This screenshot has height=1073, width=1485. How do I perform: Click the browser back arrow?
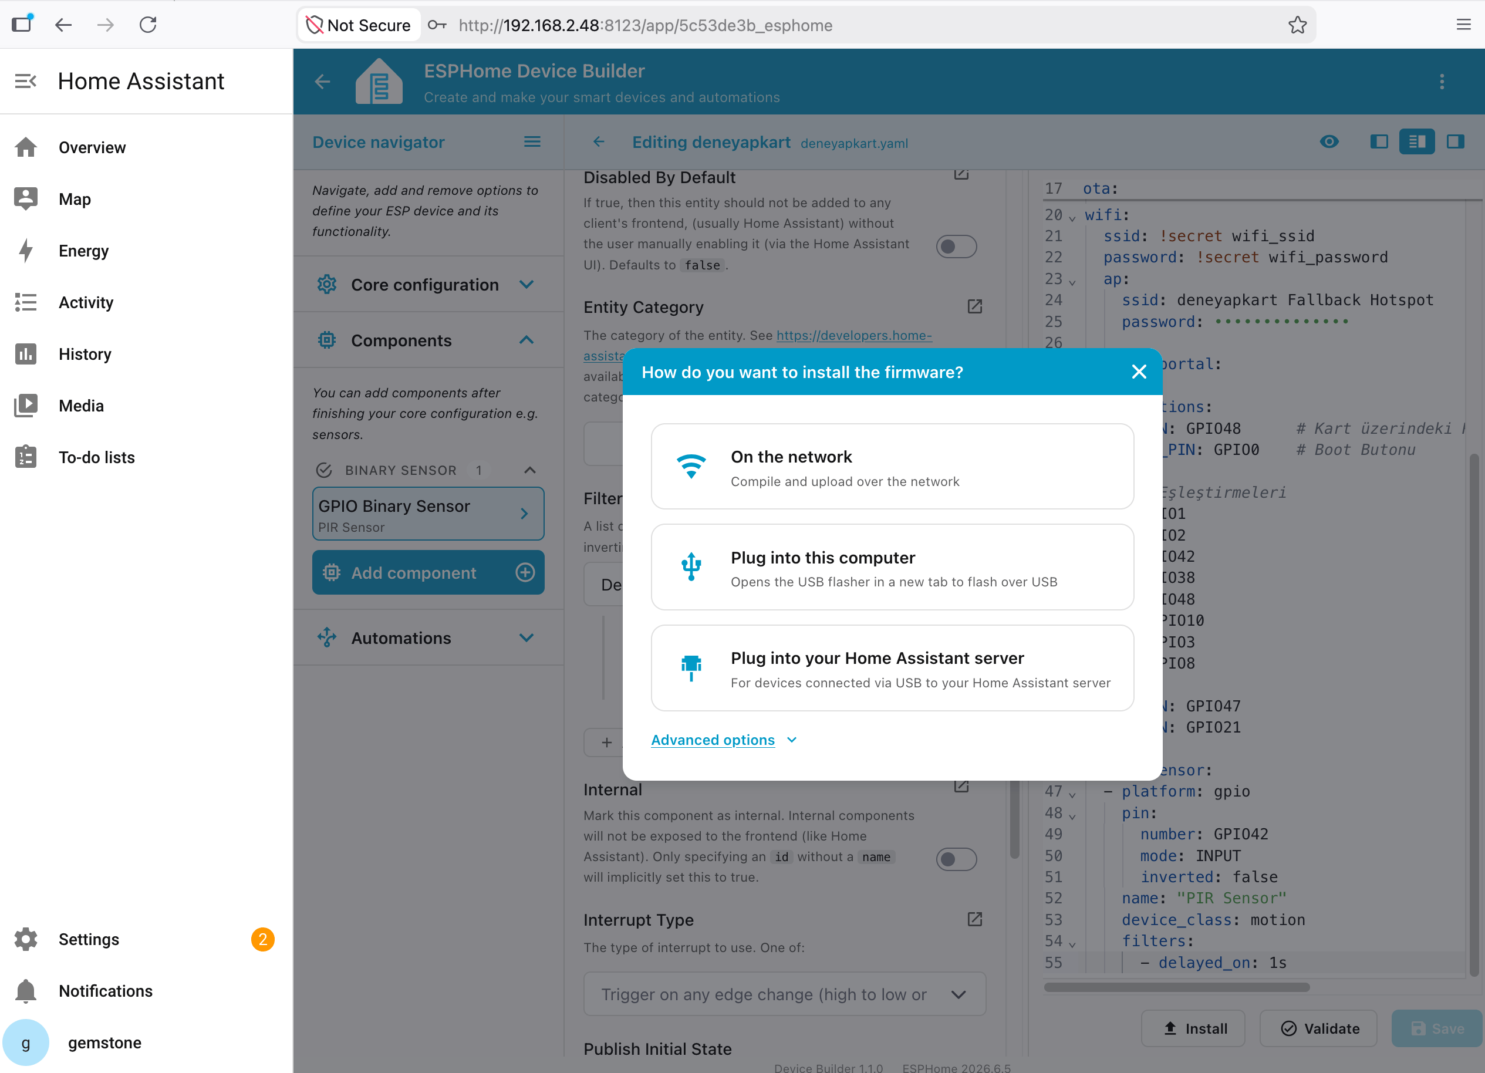[x=63, y=25]
